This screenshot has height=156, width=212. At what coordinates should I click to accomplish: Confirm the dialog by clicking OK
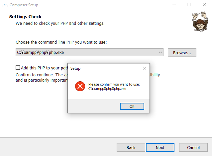pyautogui.click(x=132, y=106)
